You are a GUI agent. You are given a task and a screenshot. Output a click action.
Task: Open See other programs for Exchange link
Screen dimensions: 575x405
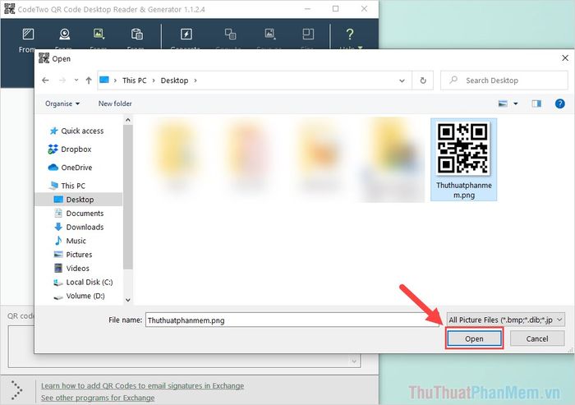pos(98,398)
